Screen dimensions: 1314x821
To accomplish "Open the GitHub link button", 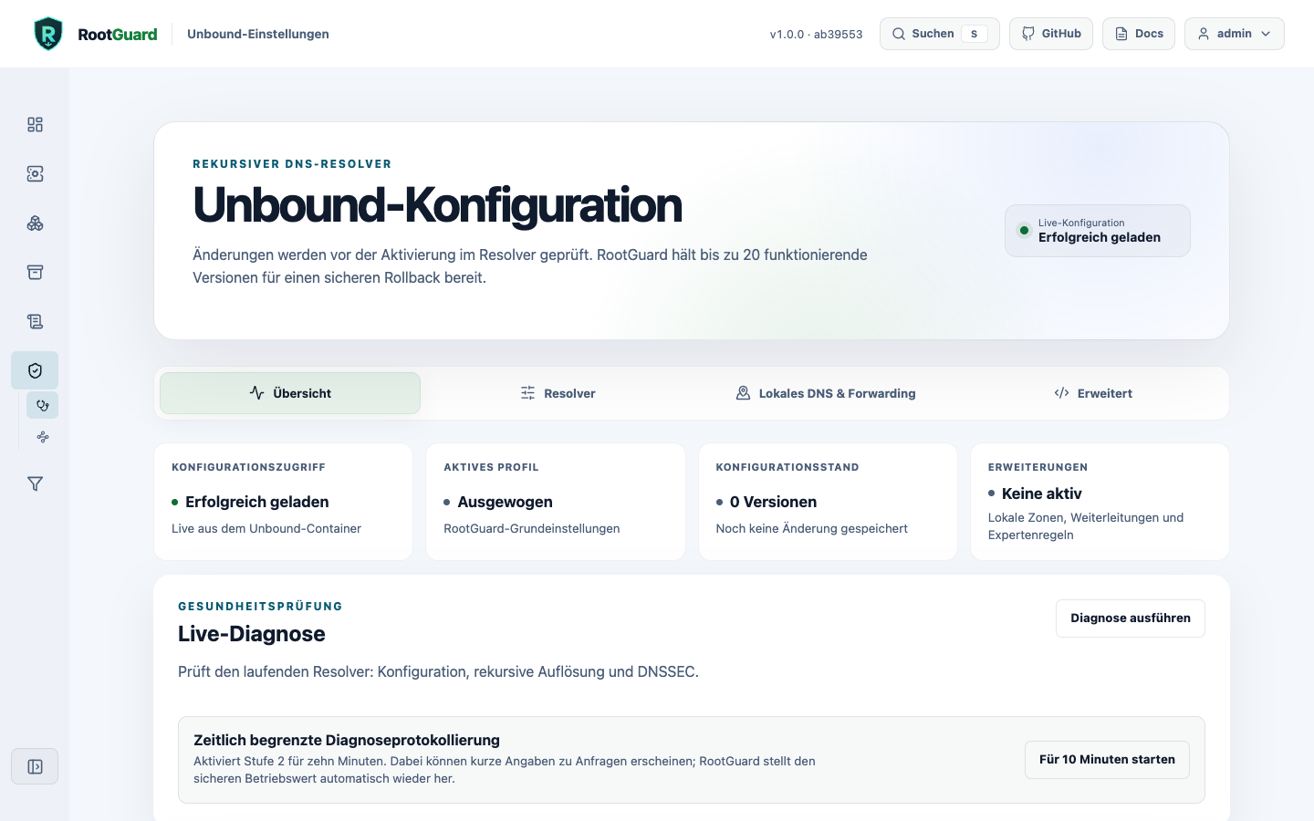I will (x=1051, y=34).
